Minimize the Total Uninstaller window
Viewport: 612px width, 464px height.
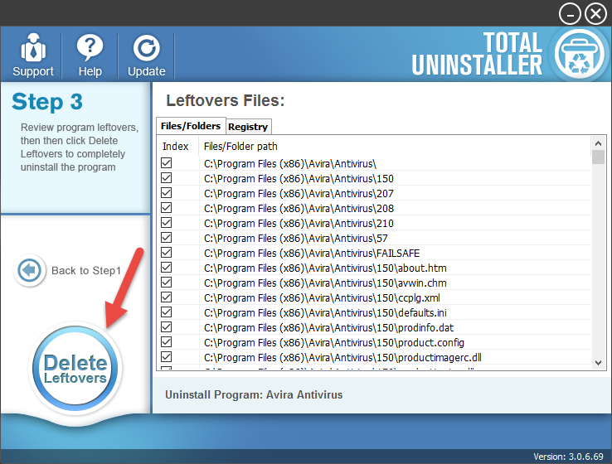[570, 14]
